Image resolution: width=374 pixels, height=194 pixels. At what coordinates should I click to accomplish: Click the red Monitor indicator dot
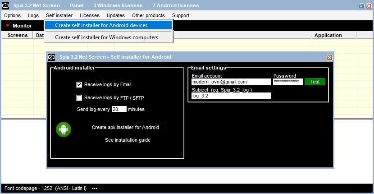[8, 25]
